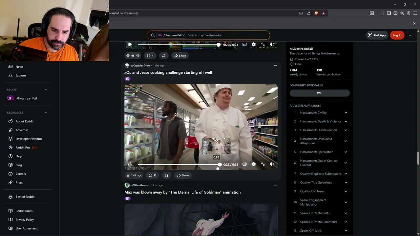Open the 4 comments on the top post
The width and height of the screenshot is (420, 236).
point(150,56)
